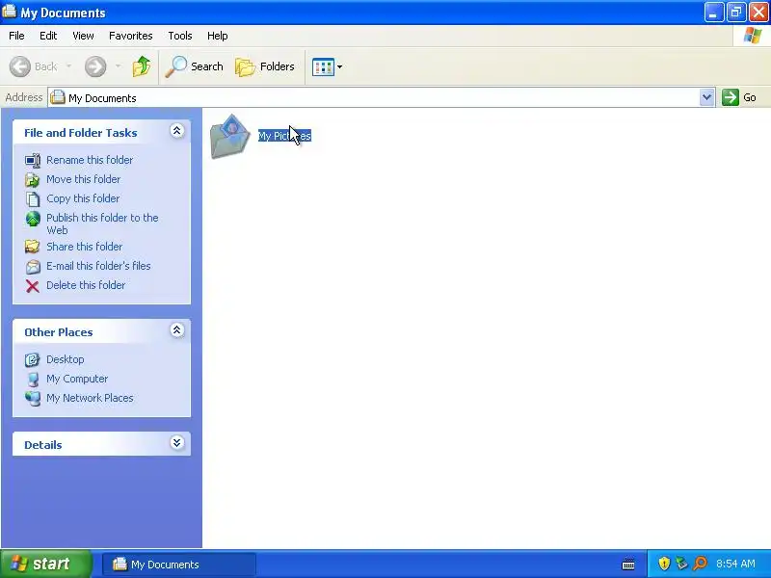Screen dimensions: 771x578
Task: Open the Favorites menu
Action: tap(131, 36)
